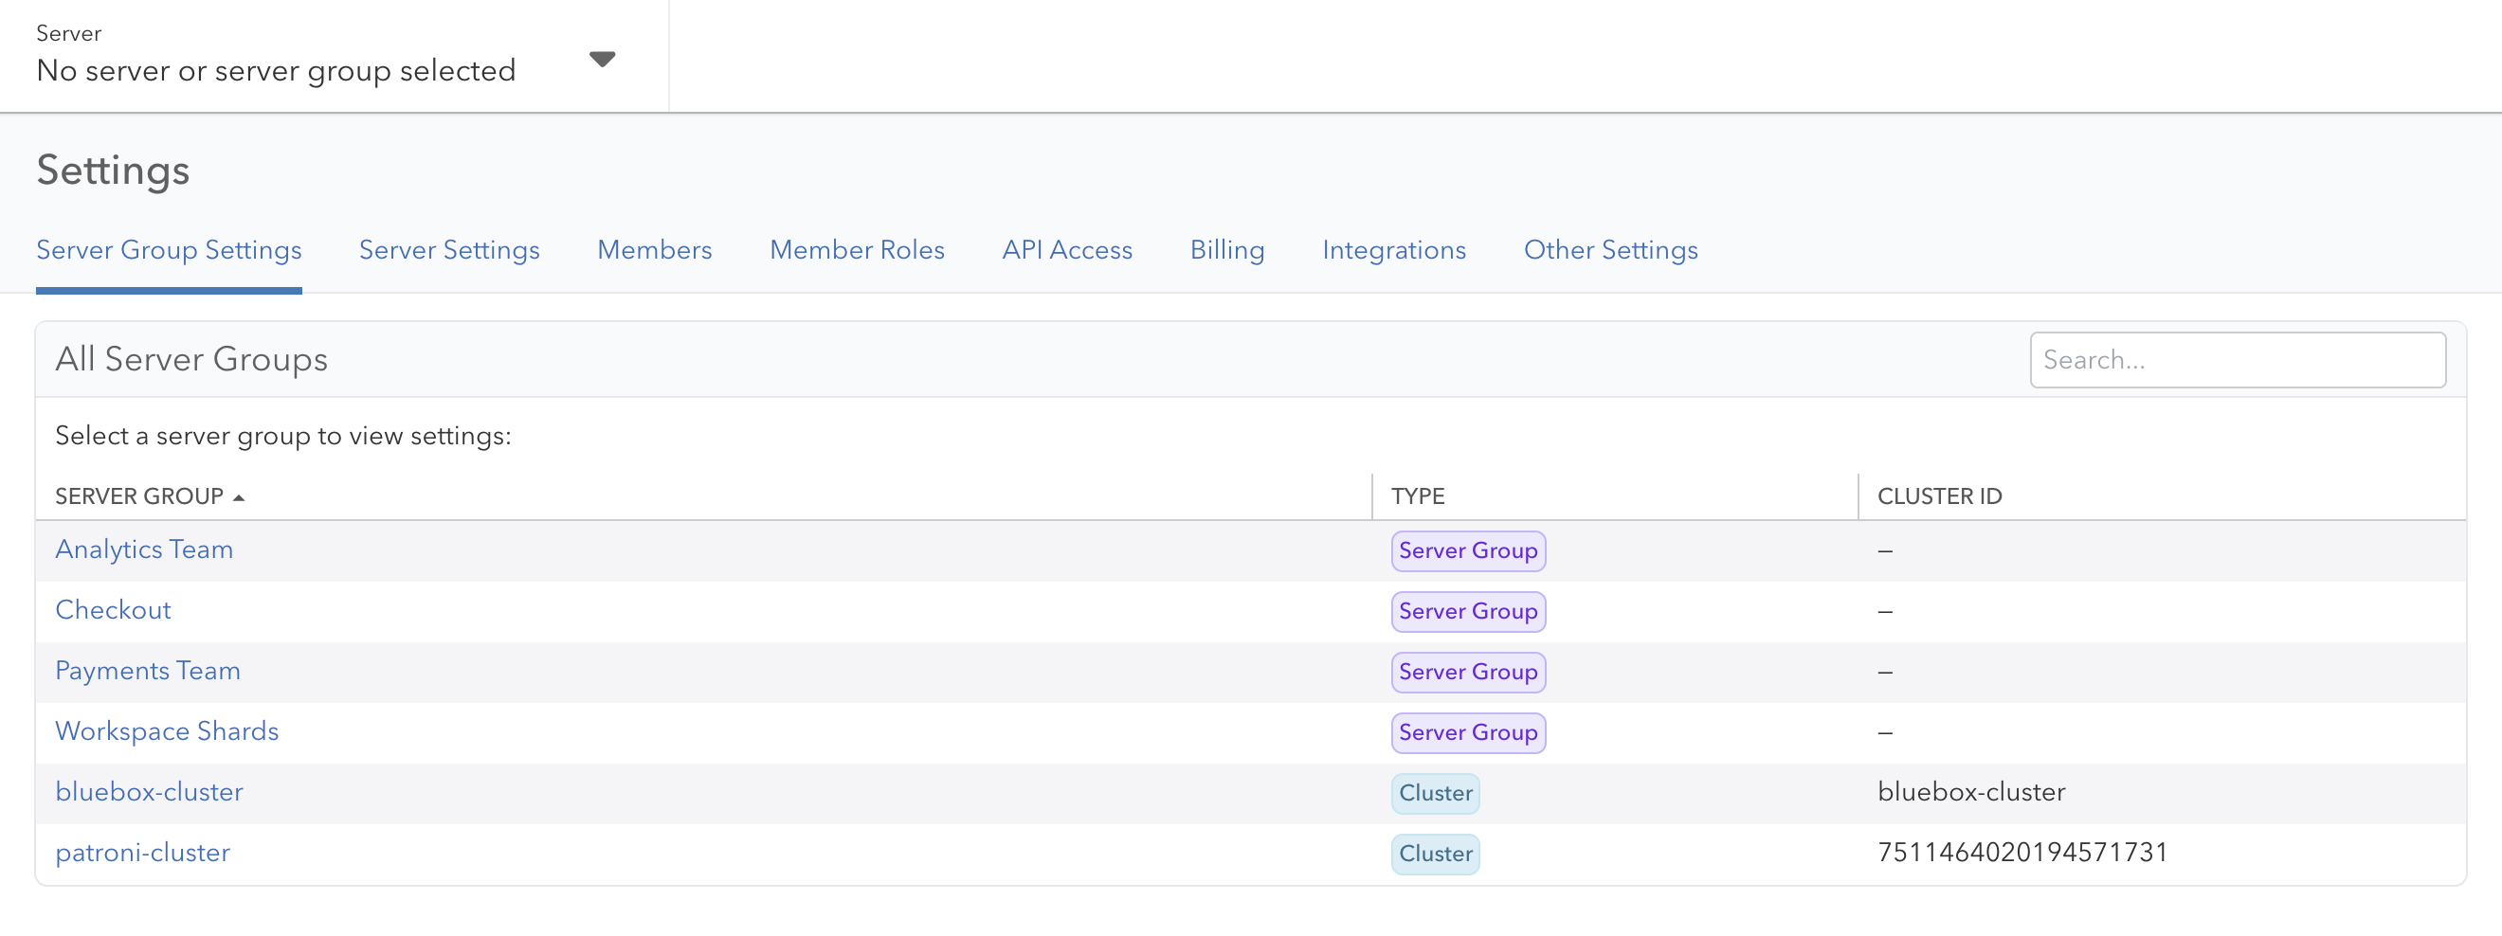The width and height of the screenshot is (2502, 936).
Task: Open the Analytics Team server group
Action: 144,549
